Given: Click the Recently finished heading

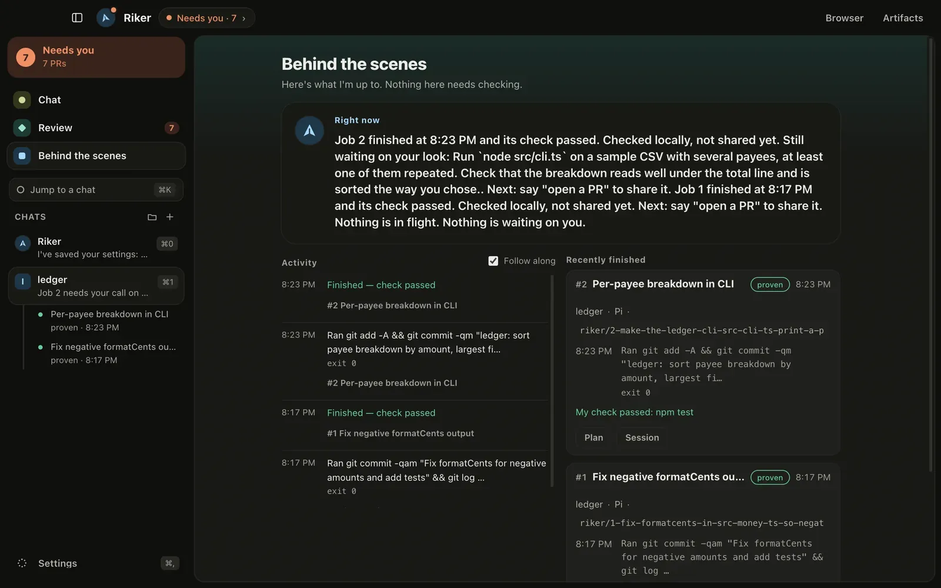Looking at the screenshot, I should [x=606, y=260].
